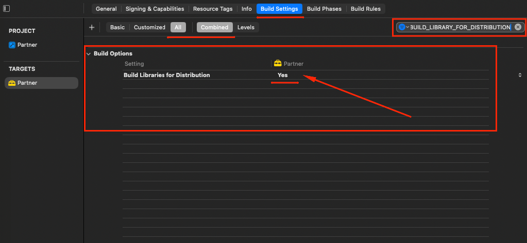Screen dimensions: 527x243
Task: Toggle the sidebar panel icon
Action: pyautogui.click(x=6, y=9)
